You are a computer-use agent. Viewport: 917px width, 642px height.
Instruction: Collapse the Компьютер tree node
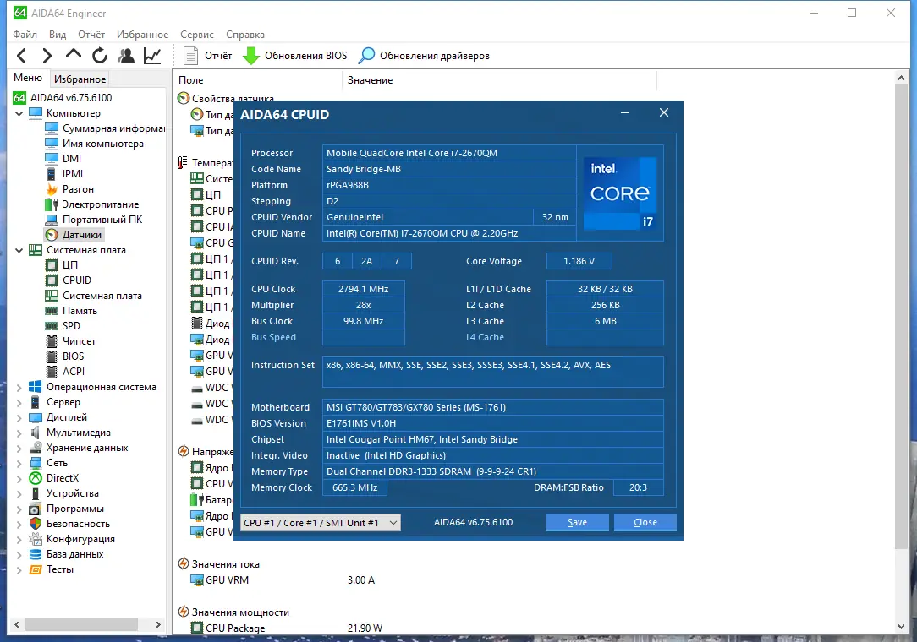pos(19,113)
